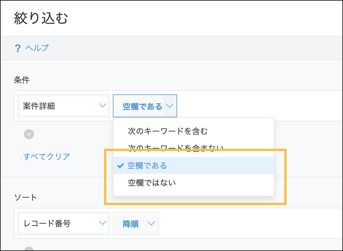Pick 空欄ではない in the dropdown list
The width and height of the screenshot is (343, 251).
pyautogui.click(x=152, y=183)
